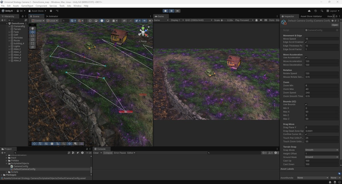Open the Undo History icon
Viewport: 342px width, 184px height.
pos(315,11)
